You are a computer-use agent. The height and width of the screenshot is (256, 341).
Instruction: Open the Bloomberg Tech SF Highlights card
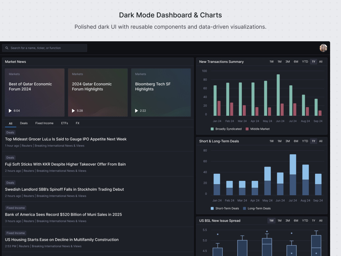[x=161, y=93]
